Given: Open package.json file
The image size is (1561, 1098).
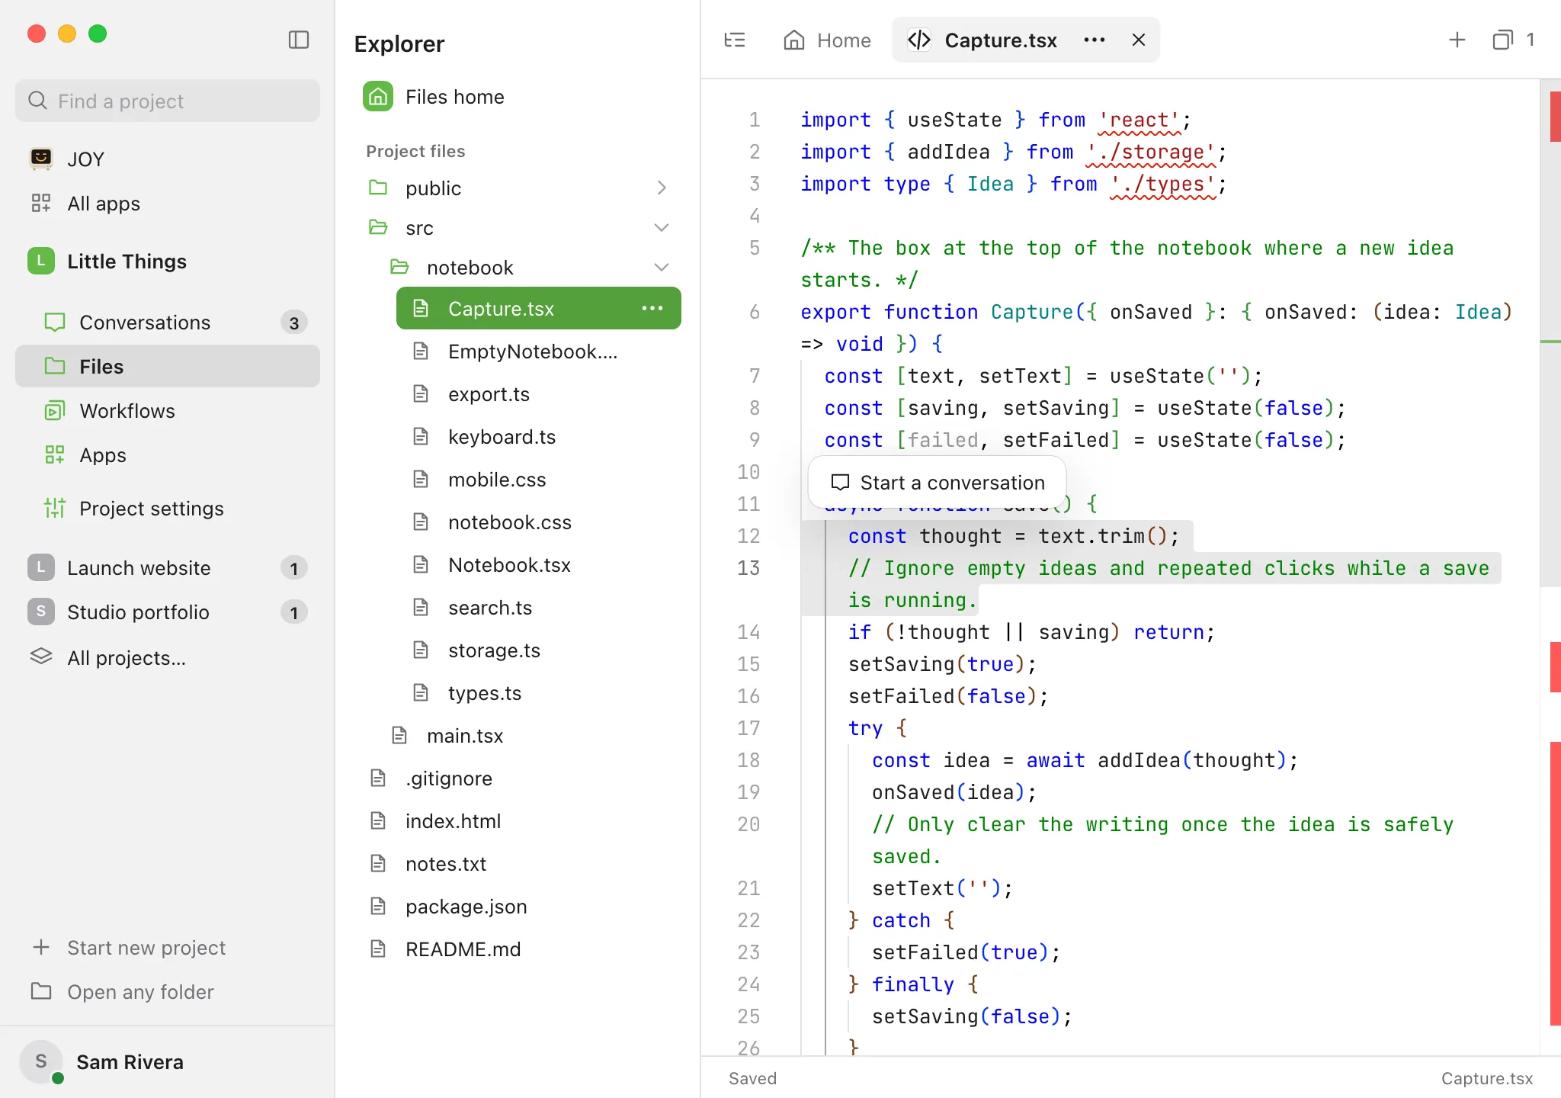Looking at the screenshot, I should (x=517, y=906).
